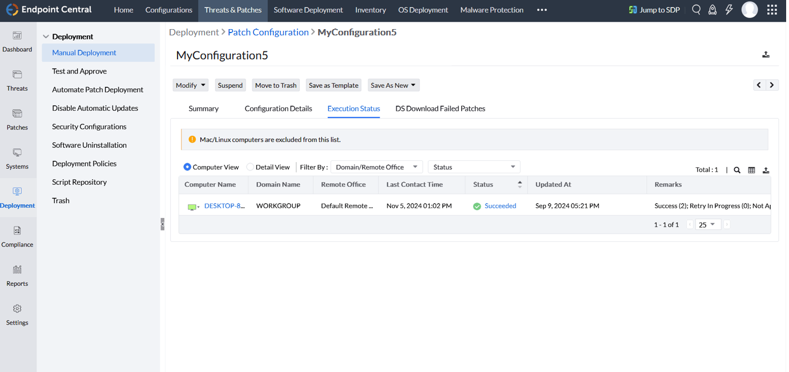Switch to the Configuration Details tab

pyautogui.click(x=278, y=108)
